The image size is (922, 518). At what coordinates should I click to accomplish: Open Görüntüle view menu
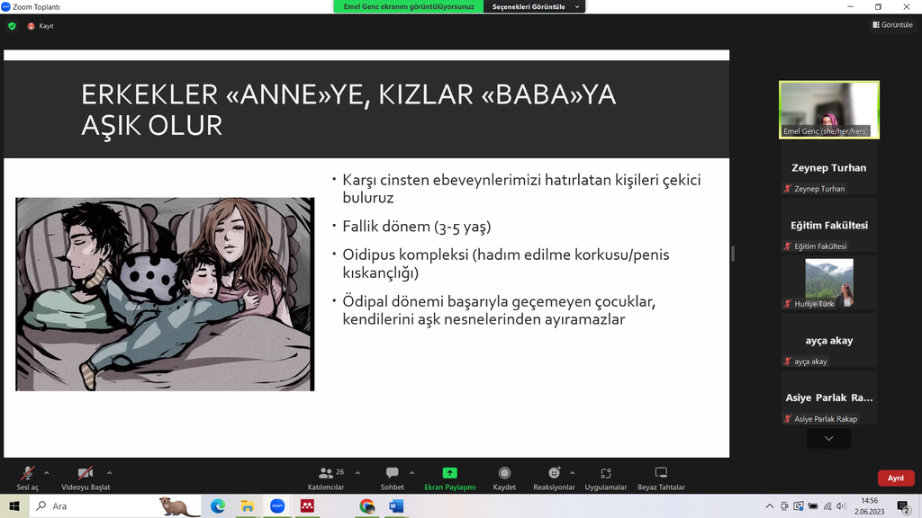[x=892, y=24]
